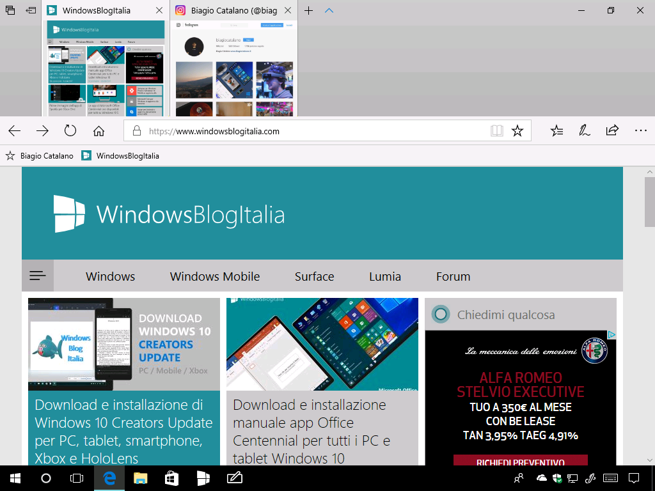The width and height of the screenshot is (655, 491).
Task: Refresh the current page
Action: (70, 130)
